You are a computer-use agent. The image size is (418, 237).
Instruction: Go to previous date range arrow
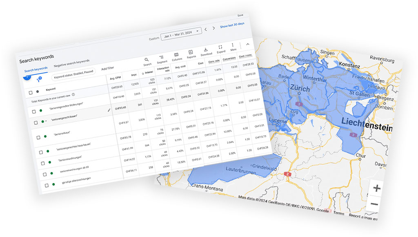tap(206, 29)
